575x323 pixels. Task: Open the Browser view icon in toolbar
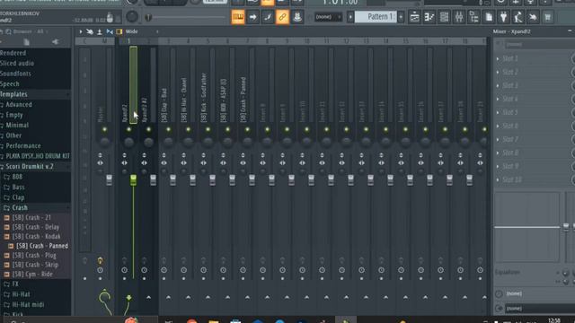(473, 17)
